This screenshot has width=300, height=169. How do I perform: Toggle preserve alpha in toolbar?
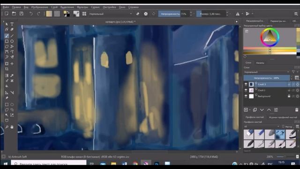click(x=146, y=14)
